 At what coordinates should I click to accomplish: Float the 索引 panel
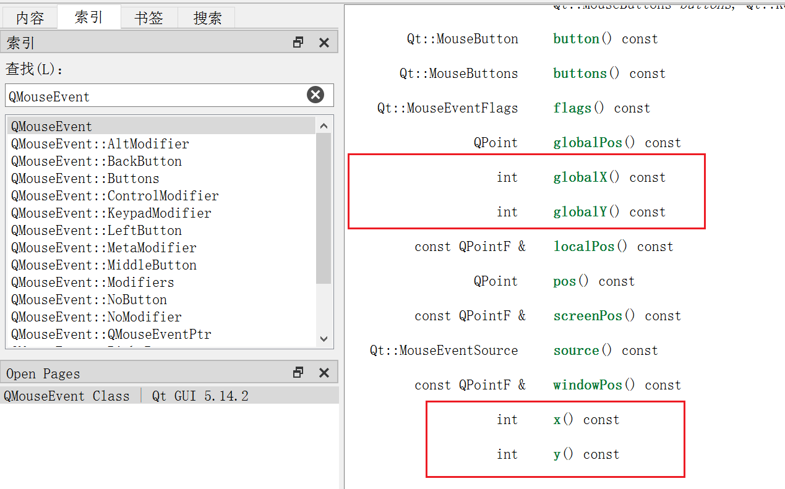298,42
